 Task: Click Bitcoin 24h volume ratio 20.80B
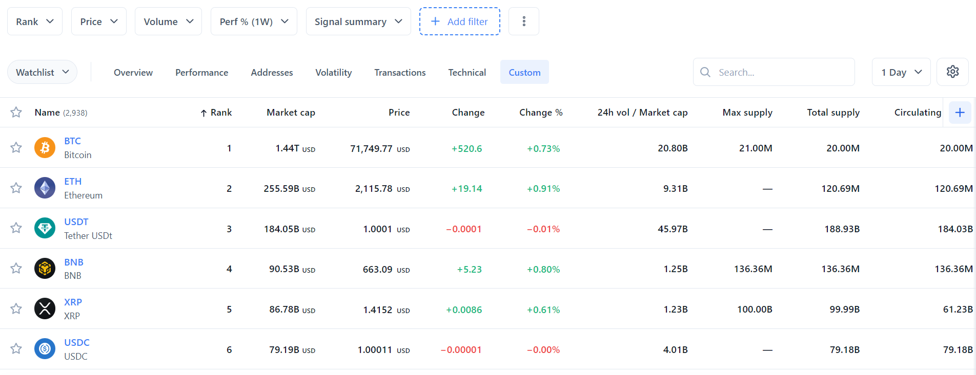click(673, 148)
